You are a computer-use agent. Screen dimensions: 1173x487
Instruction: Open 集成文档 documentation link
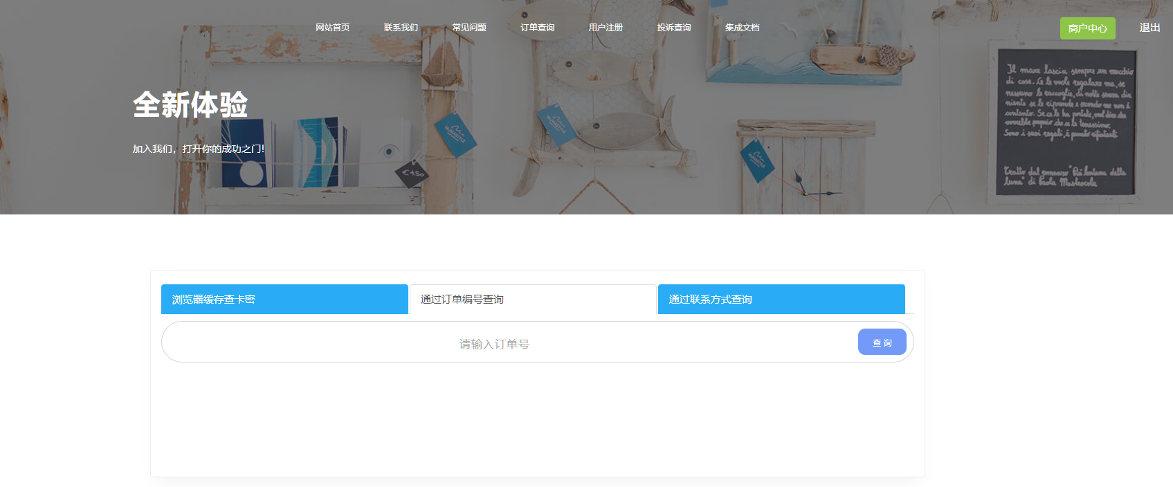(x=743, y=28)
